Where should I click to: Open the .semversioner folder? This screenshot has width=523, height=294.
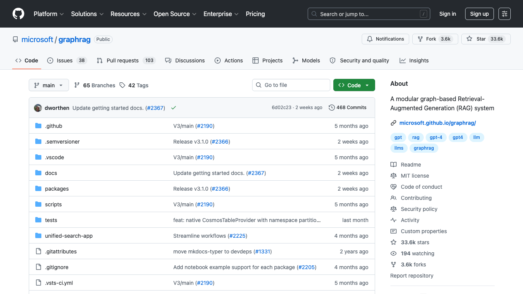click(62, 142)
